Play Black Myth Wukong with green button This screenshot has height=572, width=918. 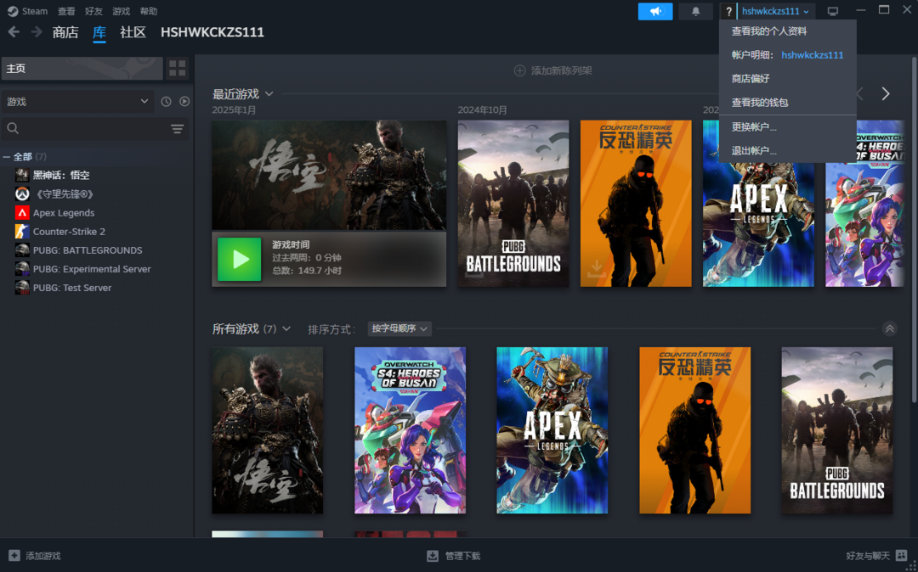(240, 260)
